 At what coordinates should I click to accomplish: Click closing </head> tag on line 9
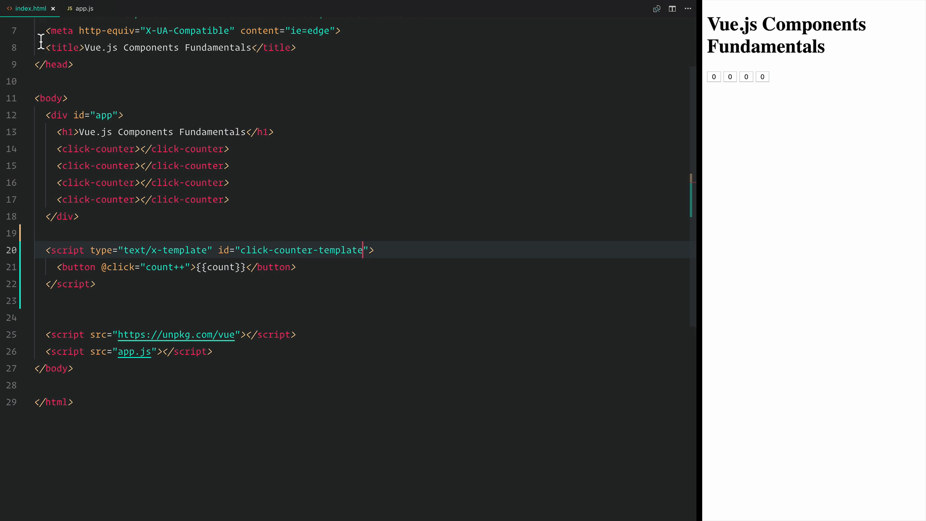point(54,65)
